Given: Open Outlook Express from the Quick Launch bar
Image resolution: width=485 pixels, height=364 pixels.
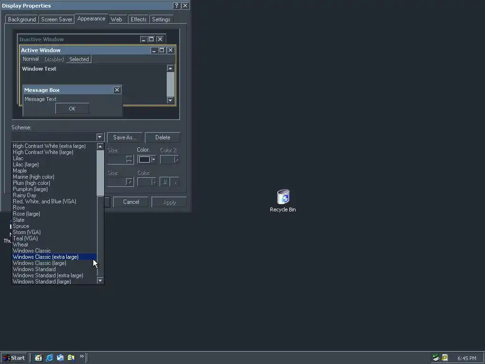Looking at the screenshot, I should (60, 358).
